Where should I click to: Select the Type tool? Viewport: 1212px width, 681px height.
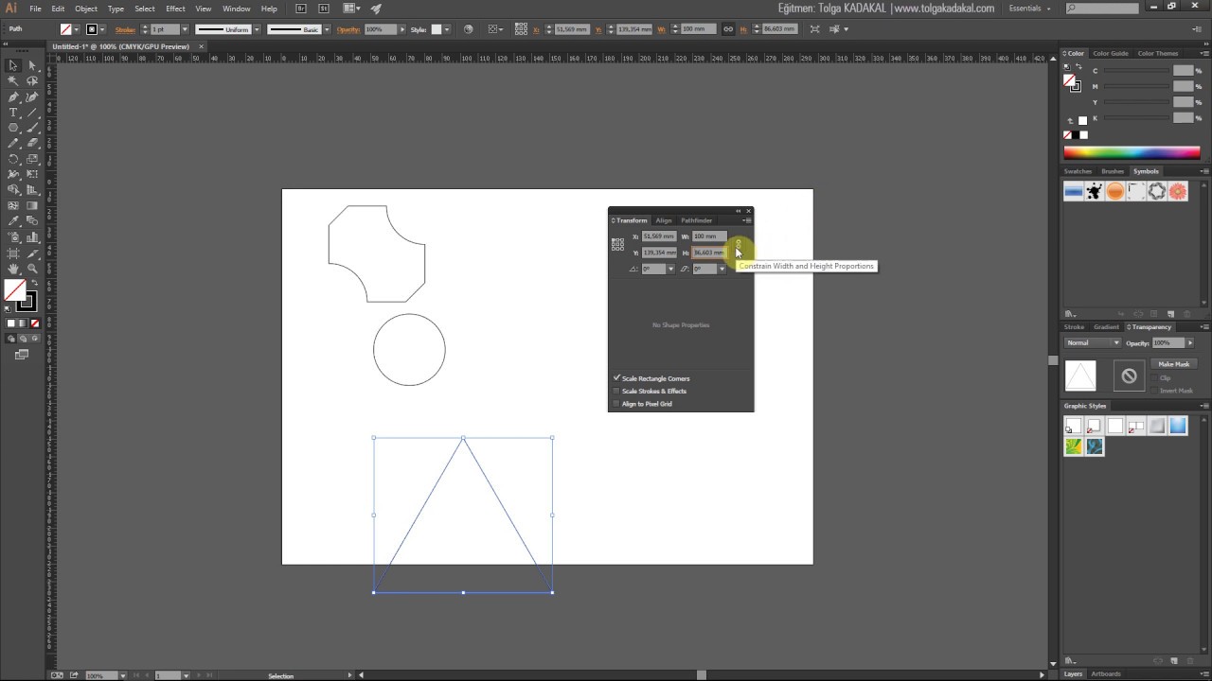pyautogui.click(x=13, y=113)
